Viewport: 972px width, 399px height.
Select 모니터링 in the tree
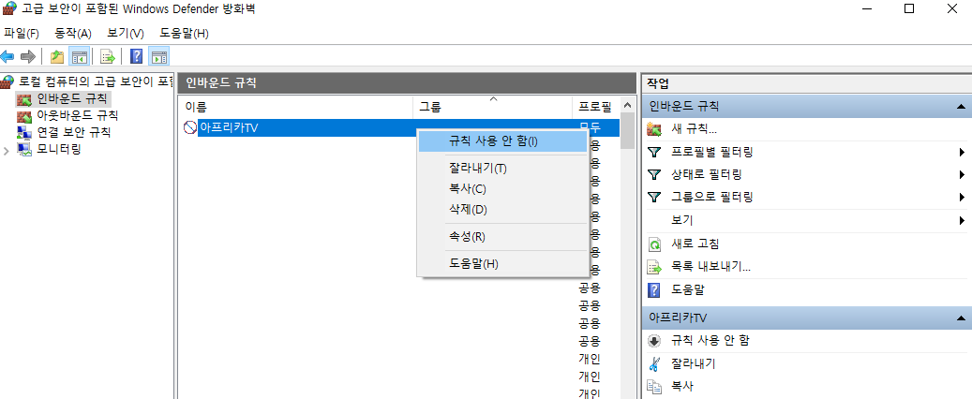tap(58, 149)
